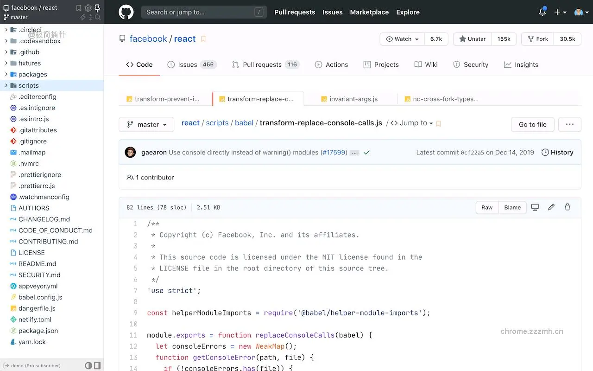
Task: Expand the scripts folder in Octotree
Action: pos(28,85)
